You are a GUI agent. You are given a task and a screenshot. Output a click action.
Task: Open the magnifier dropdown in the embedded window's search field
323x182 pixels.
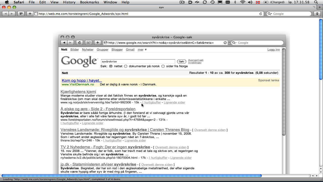coord(235,43)
